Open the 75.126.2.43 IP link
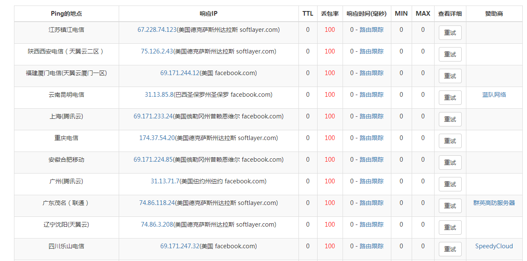Viewport: 527px width, 261px height. (157, 51)
